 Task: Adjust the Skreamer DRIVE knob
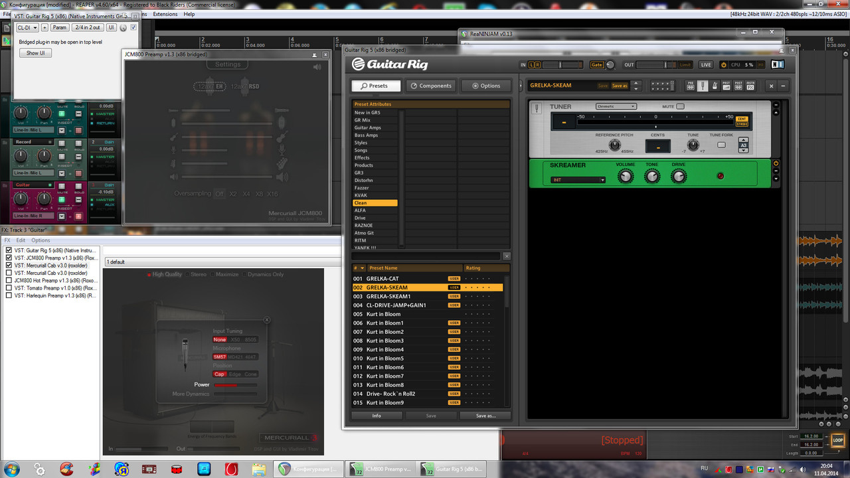coord(679,176)
